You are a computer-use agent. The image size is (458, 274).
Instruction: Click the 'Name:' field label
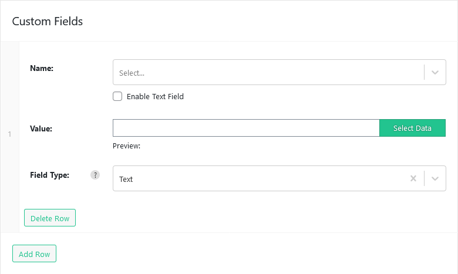point(42,68)
